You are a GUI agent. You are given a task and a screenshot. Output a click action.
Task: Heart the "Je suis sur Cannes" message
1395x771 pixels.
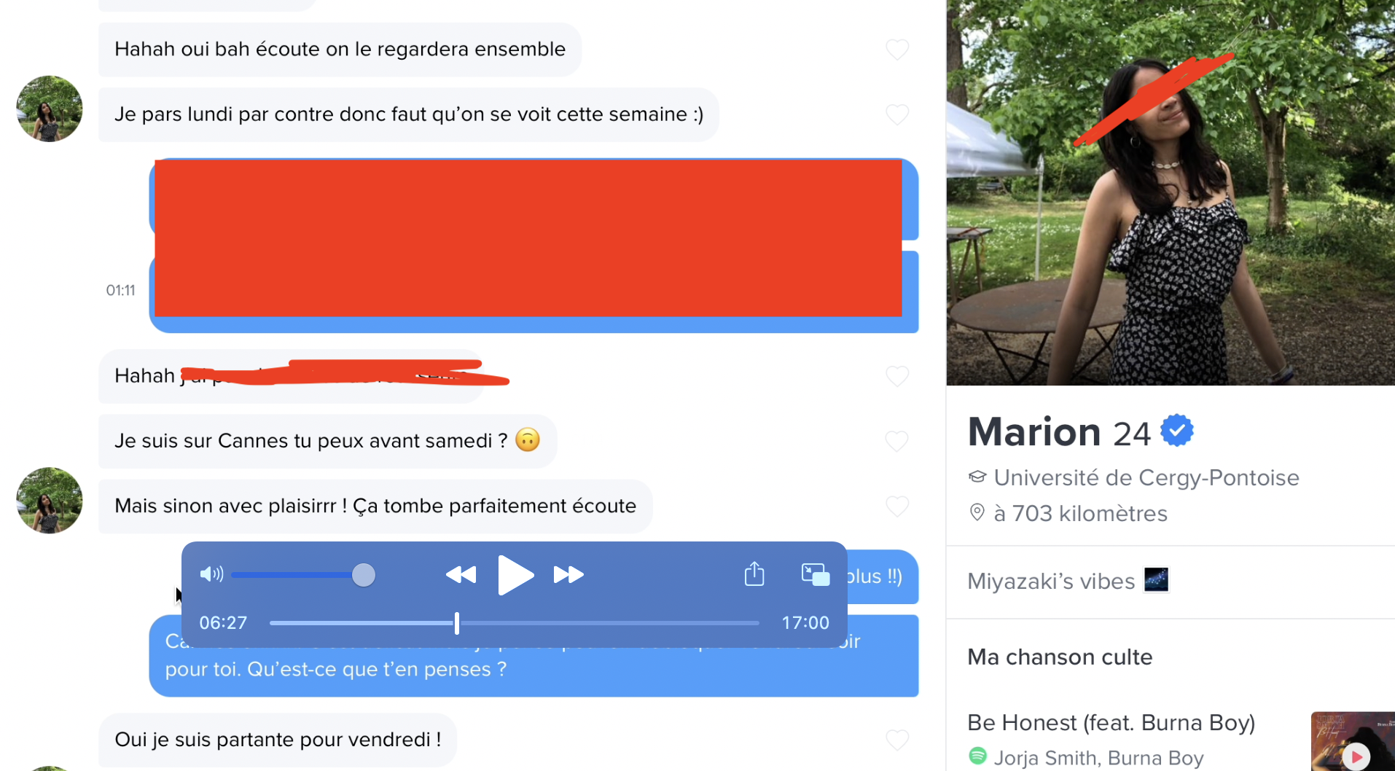click(897, 441)
